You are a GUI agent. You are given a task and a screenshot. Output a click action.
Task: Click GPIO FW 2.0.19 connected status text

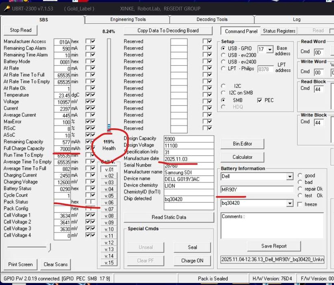point(57,278)
